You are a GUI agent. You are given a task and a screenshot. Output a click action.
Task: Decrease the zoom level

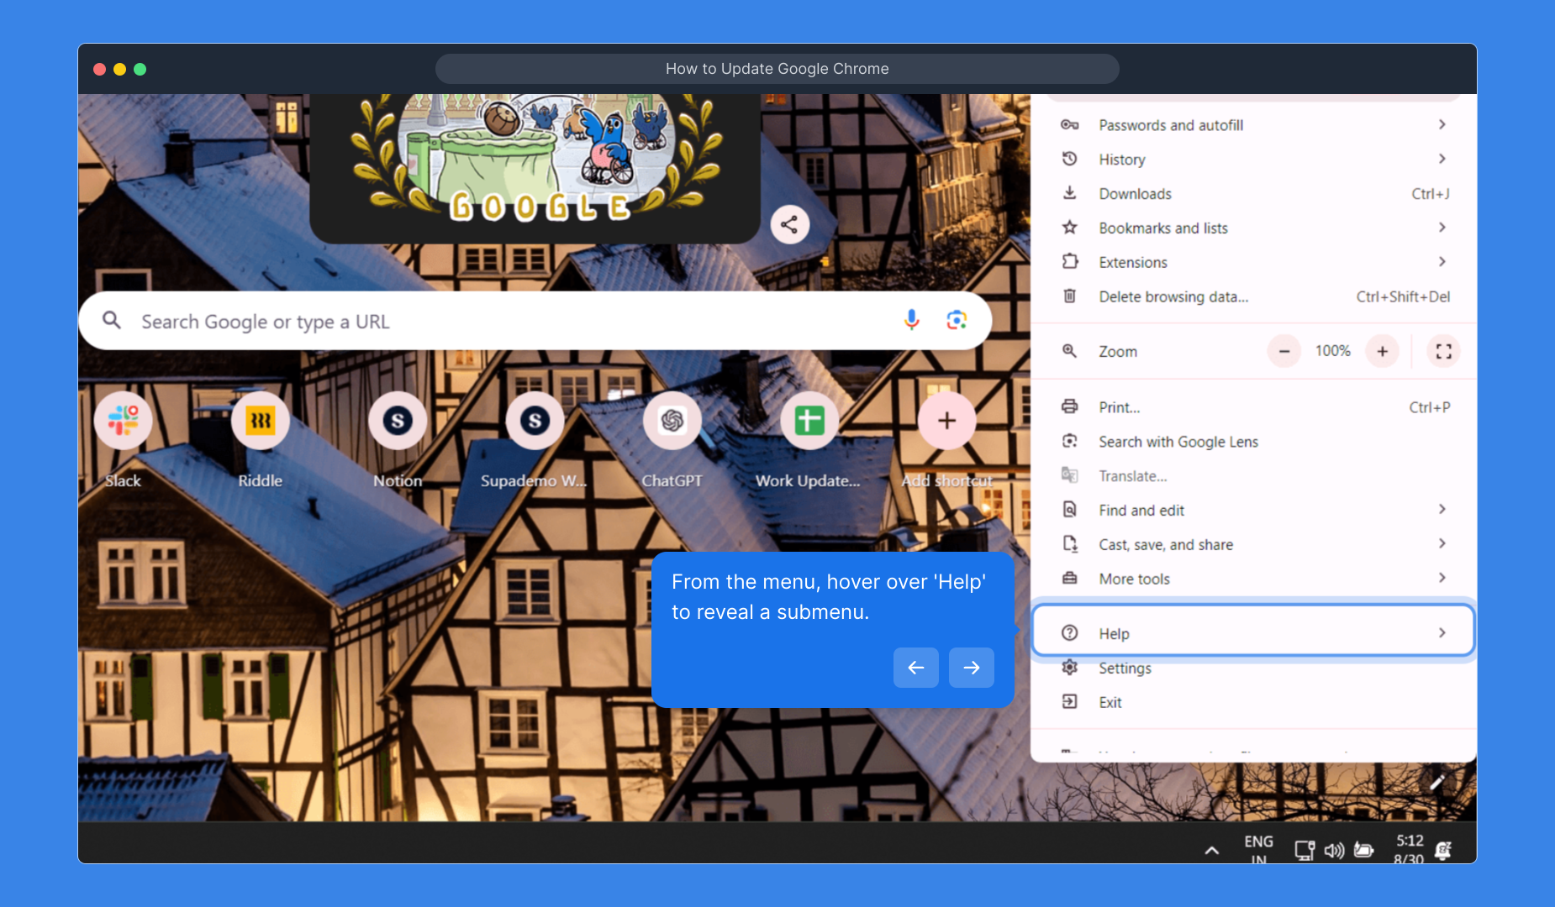pyautogui.click(x=1284, y=351)
